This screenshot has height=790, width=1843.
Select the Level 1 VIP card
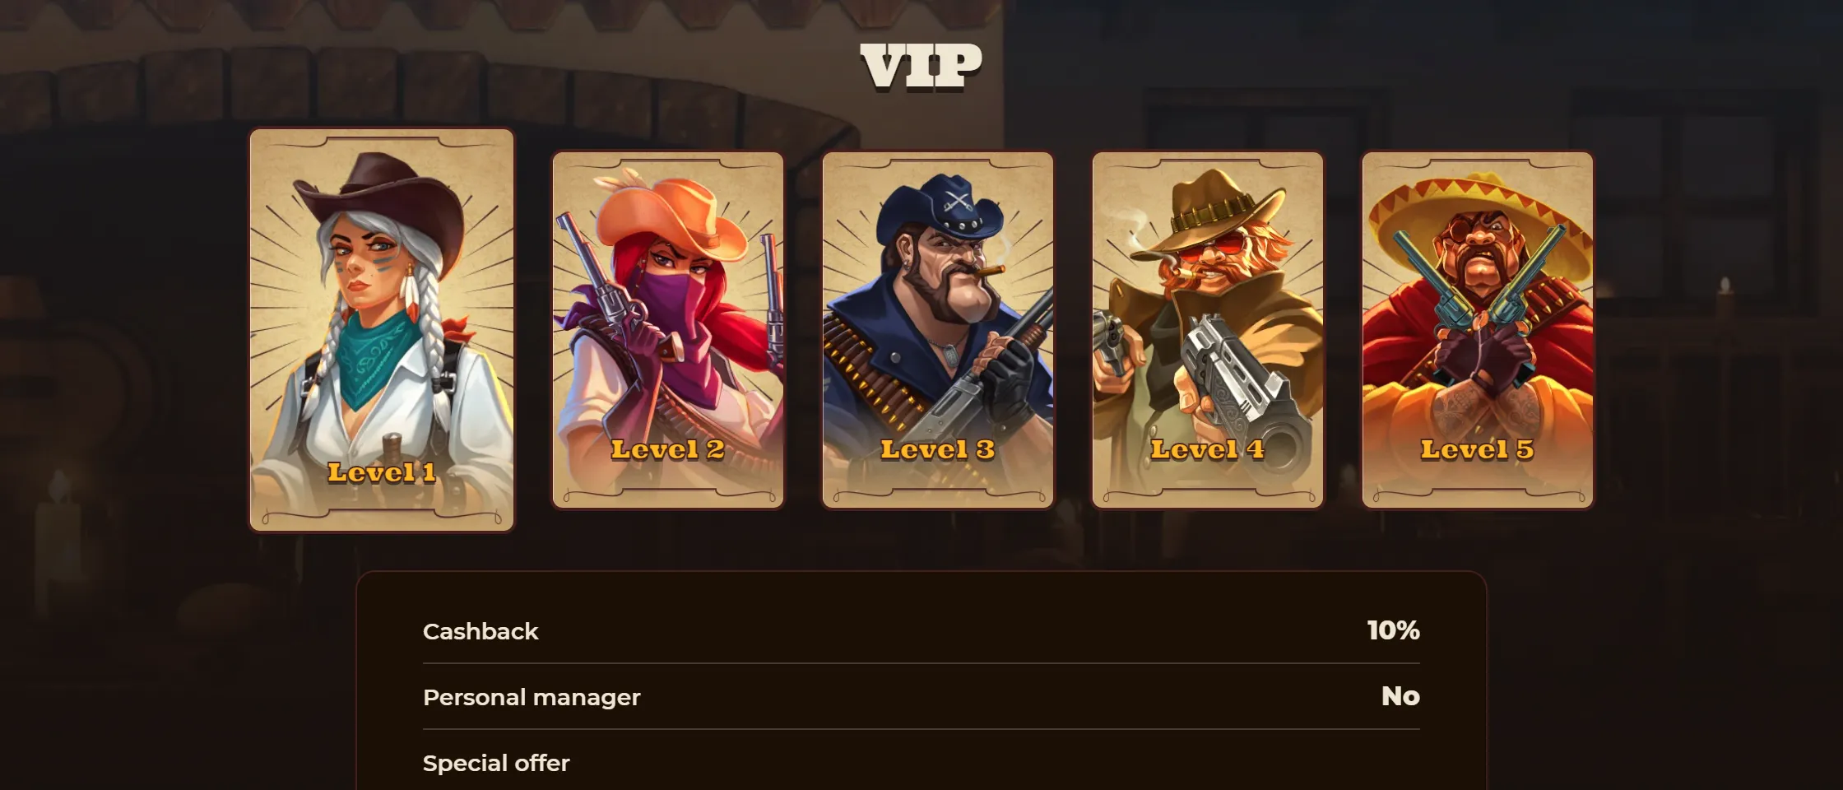click(382, 330)
